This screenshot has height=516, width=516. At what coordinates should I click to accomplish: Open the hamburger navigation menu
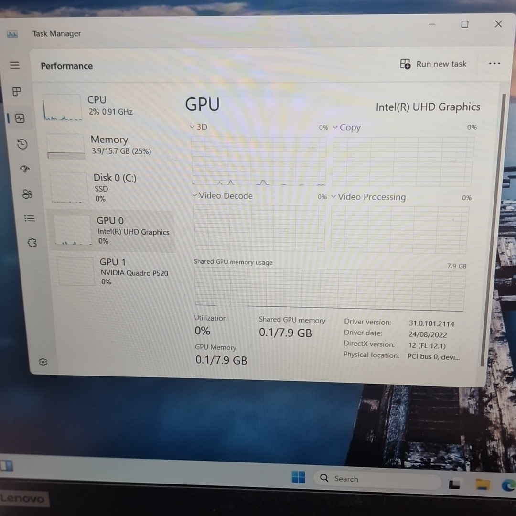[x=15, y=65]
